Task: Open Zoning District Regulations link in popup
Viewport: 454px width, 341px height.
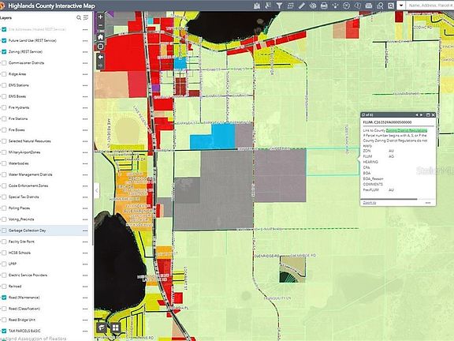Action: coord(407,130)
